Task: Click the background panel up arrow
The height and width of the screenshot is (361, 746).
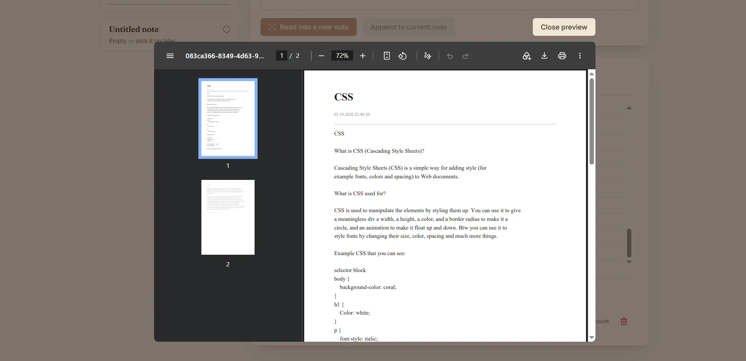Action: 629,107
